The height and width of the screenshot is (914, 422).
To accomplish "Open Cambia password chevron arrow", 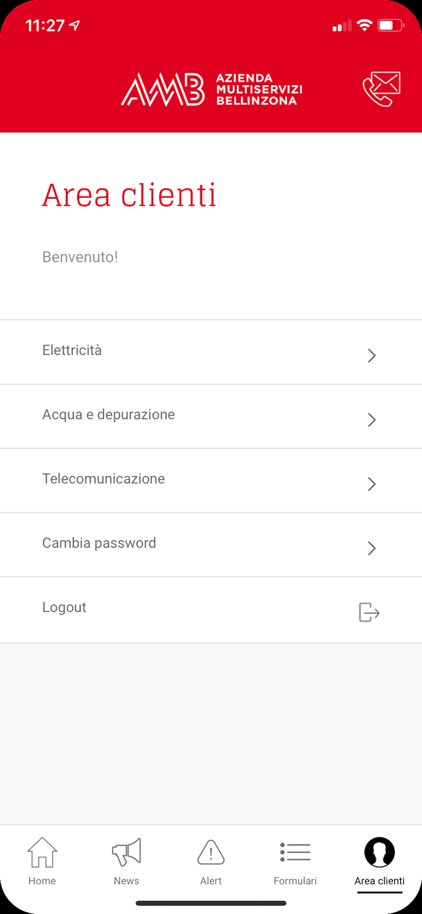I will pos(372,548).
